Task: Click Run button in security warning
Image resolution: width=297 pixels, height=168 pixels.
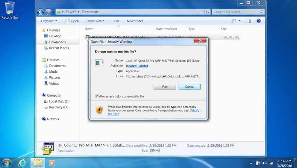Action: (165, 87)
